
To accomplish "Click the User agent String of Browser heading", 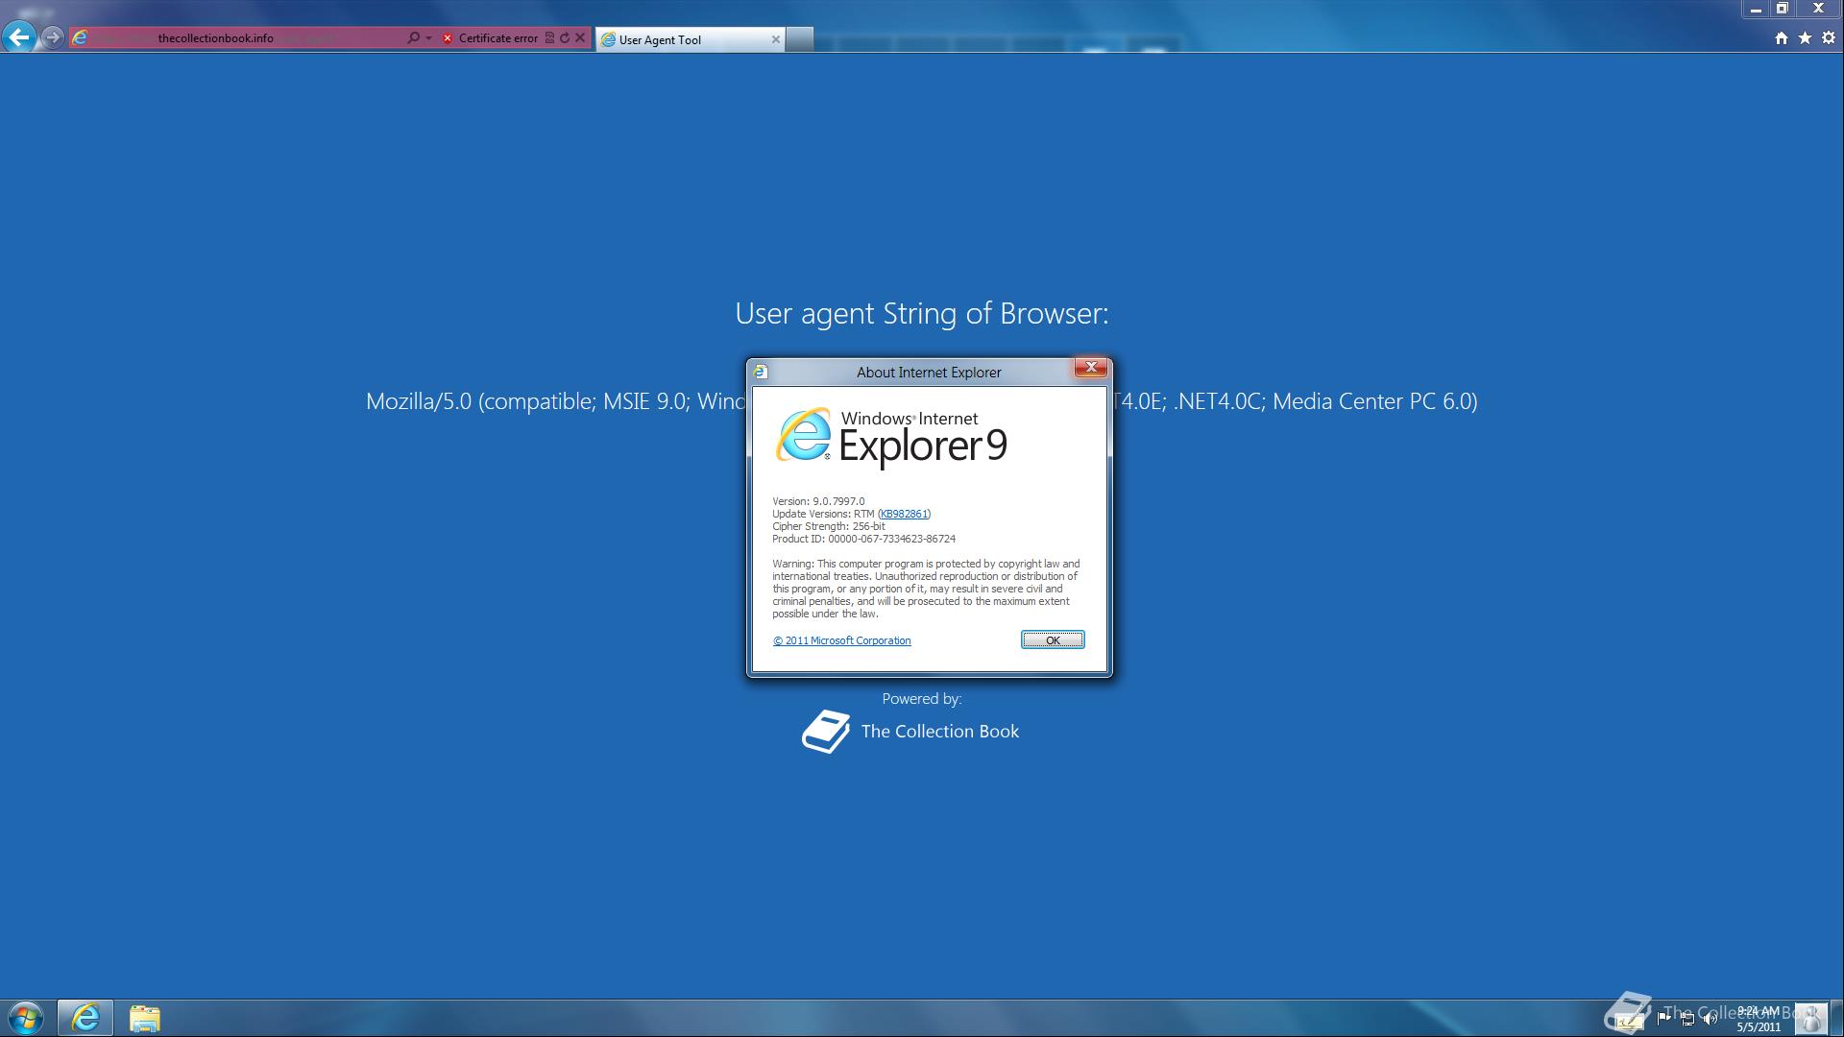I will pyautogui.click(x=922, y=313).
